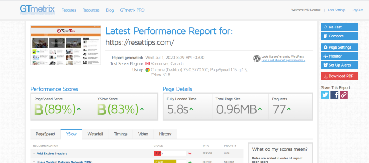
Task: Click the Log Out link
Action: (357, 10)
